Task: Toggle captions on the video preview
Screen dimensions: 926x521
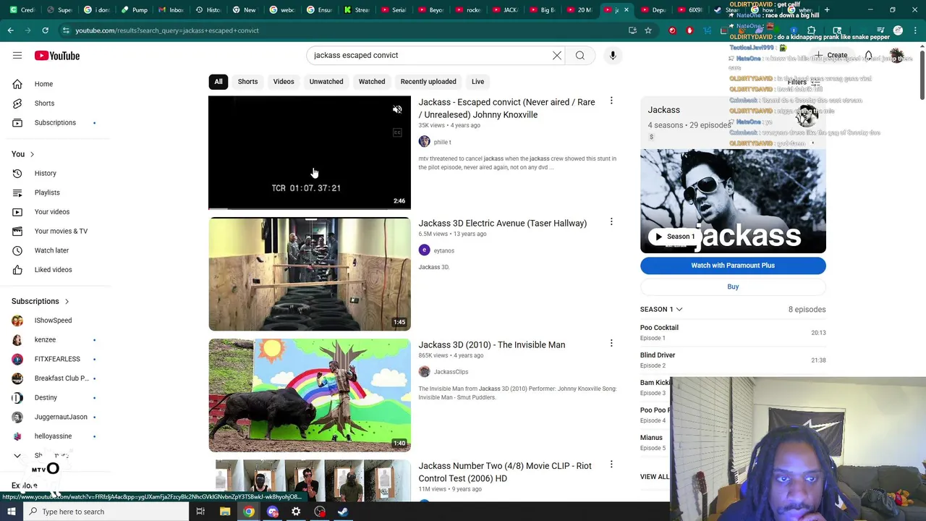Action: coord(397,132)
